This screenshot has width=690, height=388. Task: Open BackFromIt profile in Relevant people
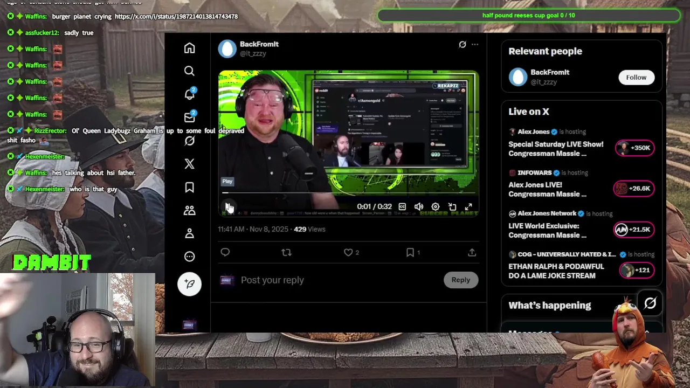coord(550,72)
